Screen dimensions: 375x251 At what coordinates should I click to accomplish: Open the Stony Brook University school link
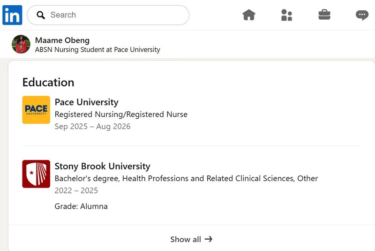(102, 166)
